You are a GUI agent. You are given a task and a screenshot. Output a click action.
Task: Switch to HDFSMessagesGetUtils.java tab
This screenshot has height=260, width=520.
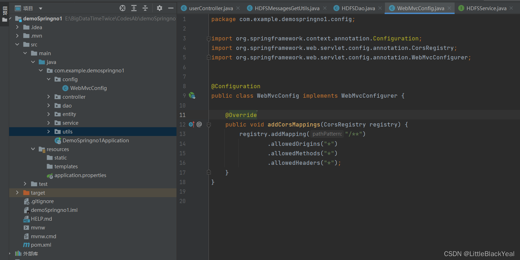[x=287, y=8]
